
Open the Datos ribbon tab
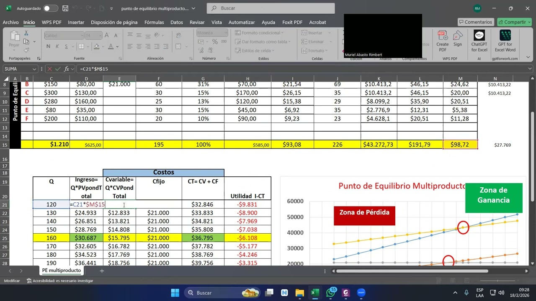click(x=177, y=22)
